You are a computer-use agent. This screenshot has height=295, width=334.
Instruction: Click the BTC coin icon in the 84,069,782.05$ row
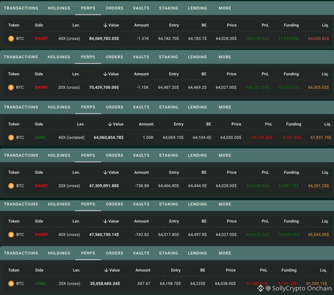click(11, 39)
